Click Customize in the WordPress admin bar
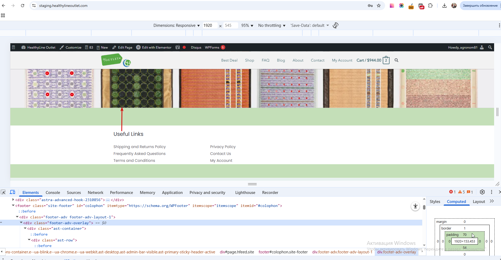Viewport: 501px width, 260px height. point(71,47)
